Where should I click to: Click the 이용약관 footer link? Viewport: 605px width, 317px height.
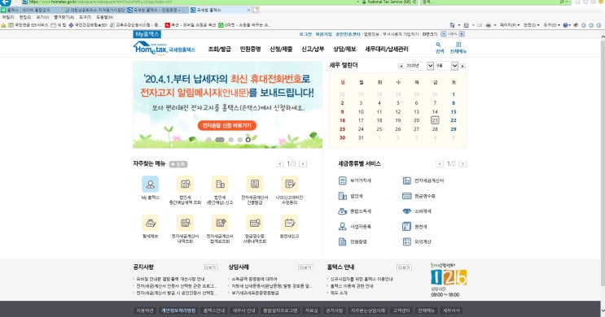pyautogui.click(x=145, y=310)
